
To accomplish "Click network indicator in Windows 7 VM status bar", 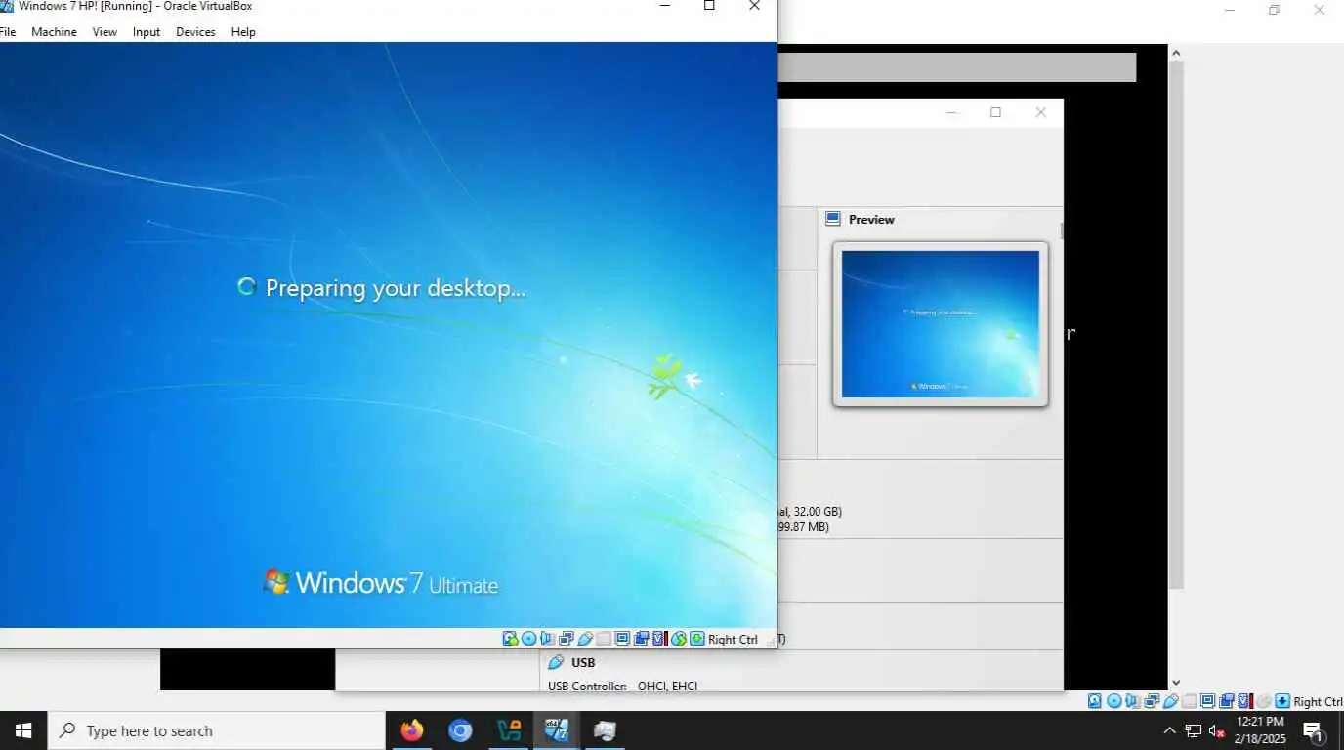I will tap(567, 639).
